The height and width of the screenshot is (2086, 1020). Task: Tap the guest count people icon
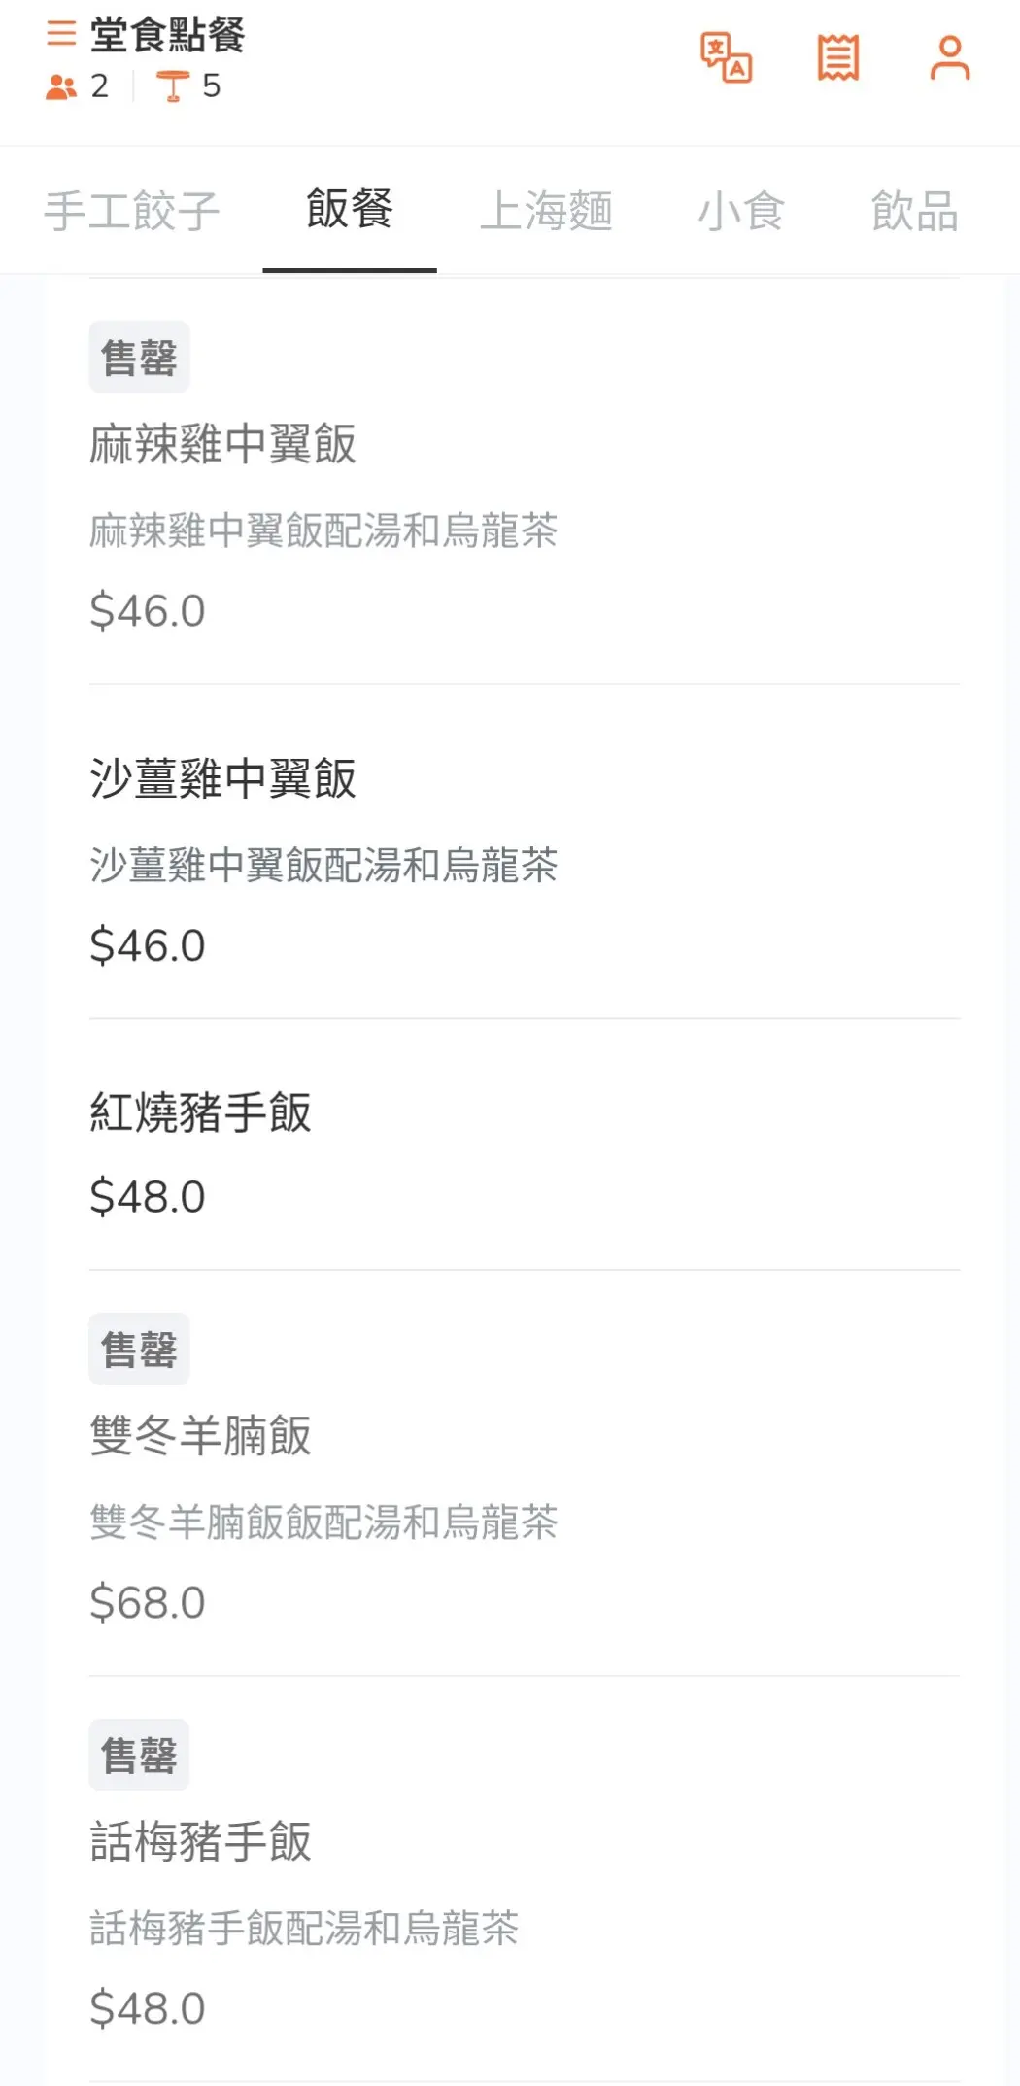[x=61, y=87]
